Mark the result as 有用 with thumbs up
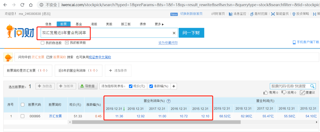Viewport: 320px width, 132px height. [266, 92]
